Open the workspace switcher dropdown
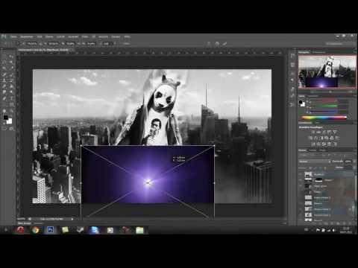The height and width of the screenshot is (268, 358). tap(340, 44)
